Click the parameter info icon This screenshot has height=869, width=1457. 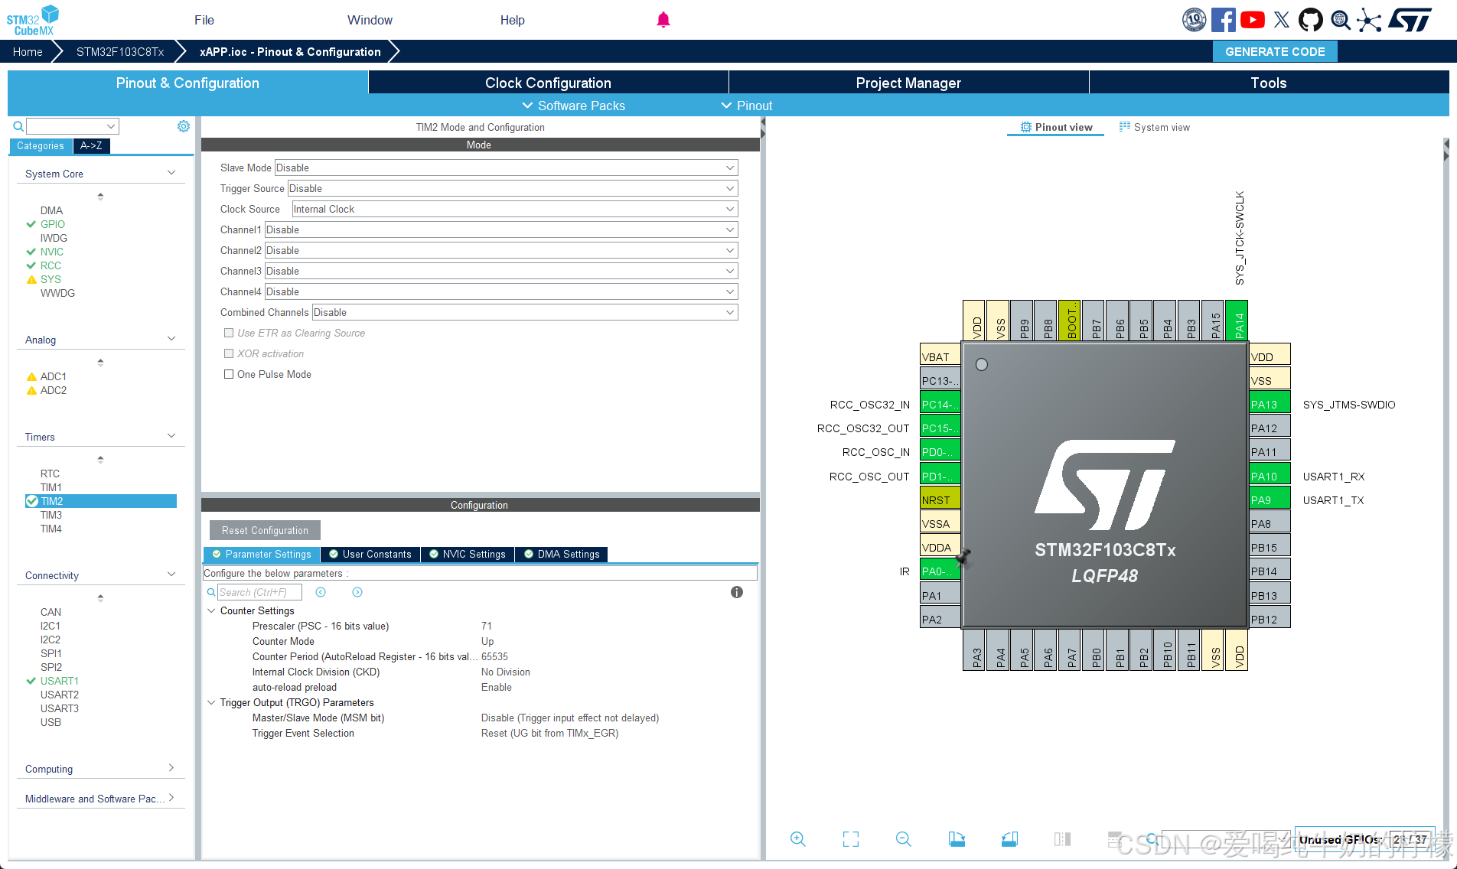tap(737, 592)
